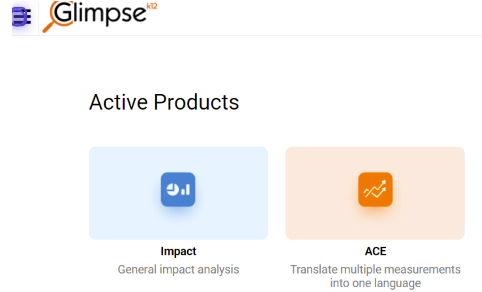Click the pie chart symbol in Impact icon
482x292 pixels.
[x=172, y=190]
